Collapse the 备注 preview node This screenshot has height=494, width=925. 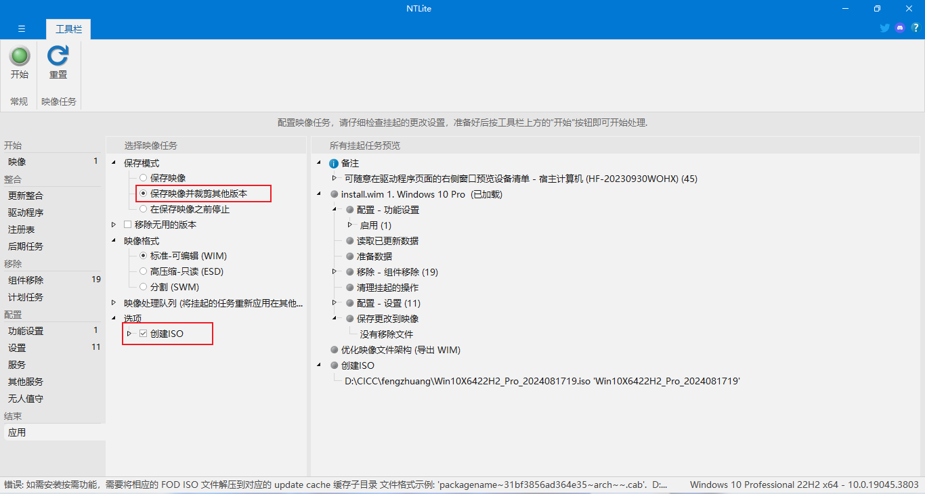(x=318, y=164)
